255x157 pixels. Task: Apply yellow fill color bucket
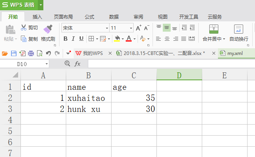click(117, 39)
